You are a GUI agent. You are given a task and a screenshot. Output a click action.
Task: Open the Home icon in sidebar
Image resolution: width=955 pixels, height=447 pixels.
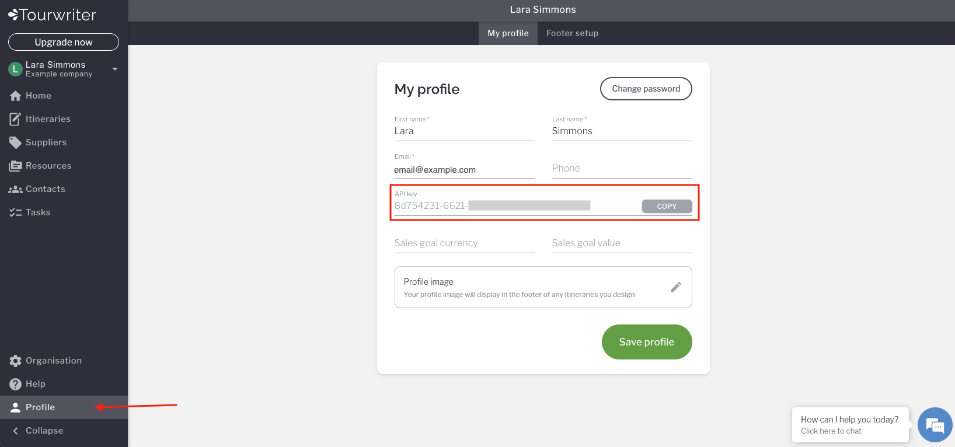click(15, 96)
